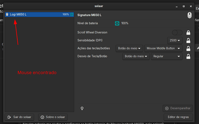Open Botão do meio dropdown in Desvio de Tecla/Botão
The image size is (199, 124).
point(136,56)
